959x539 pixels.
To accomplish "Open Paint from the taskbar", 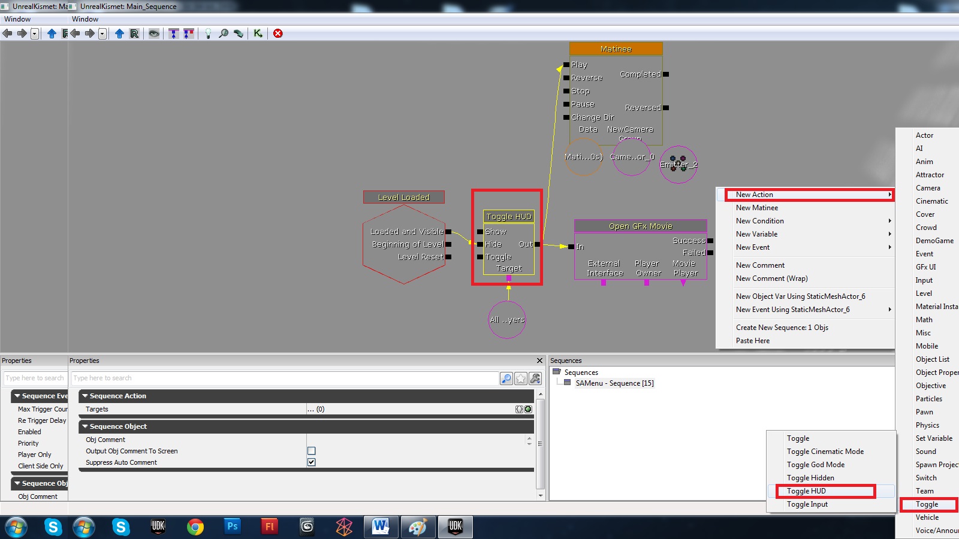I will click(x=418, y=526).
